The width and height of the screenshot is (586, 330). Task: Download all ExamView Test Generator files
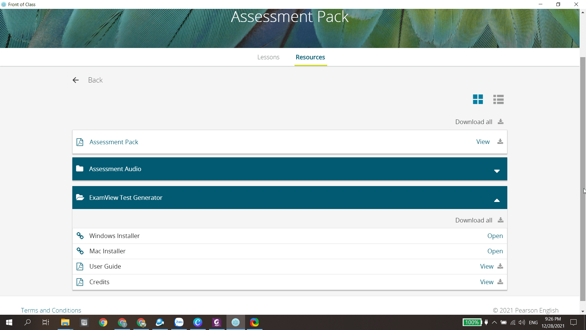click(x=501, y=220)
